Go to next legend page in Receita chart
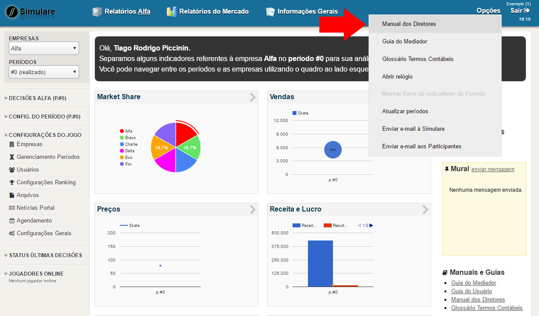The height and width of the screenshot is (316, 539). [x=371, y=226]
